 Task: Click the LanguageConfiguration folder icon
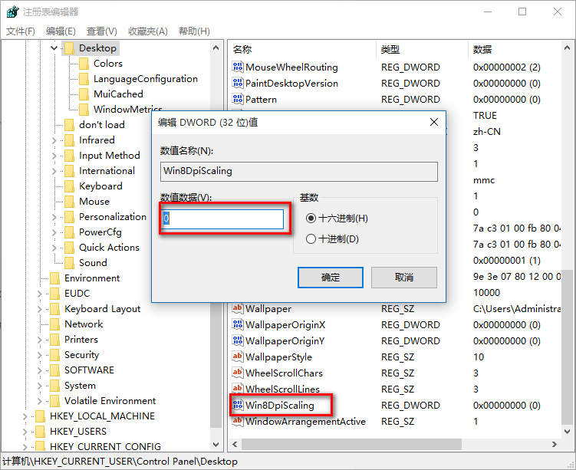[84, 79]
